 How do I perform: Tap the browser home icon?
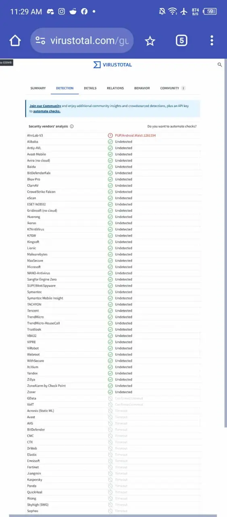15,40
